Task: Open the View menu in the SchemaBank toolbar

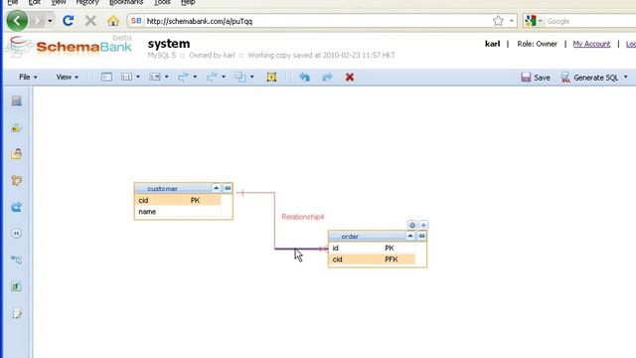Action: pos(67,78)
